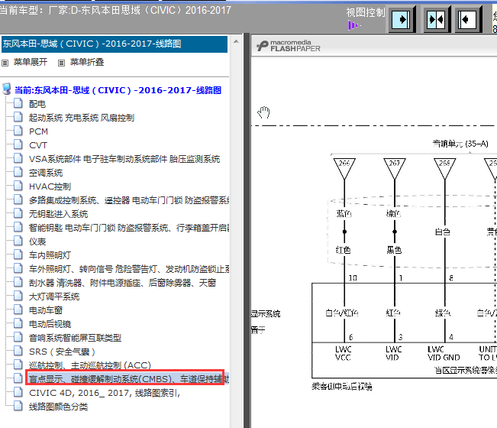Click the 白色/红色 wire color label
Viewport: 497px width, 428px height.
point(342,313)
